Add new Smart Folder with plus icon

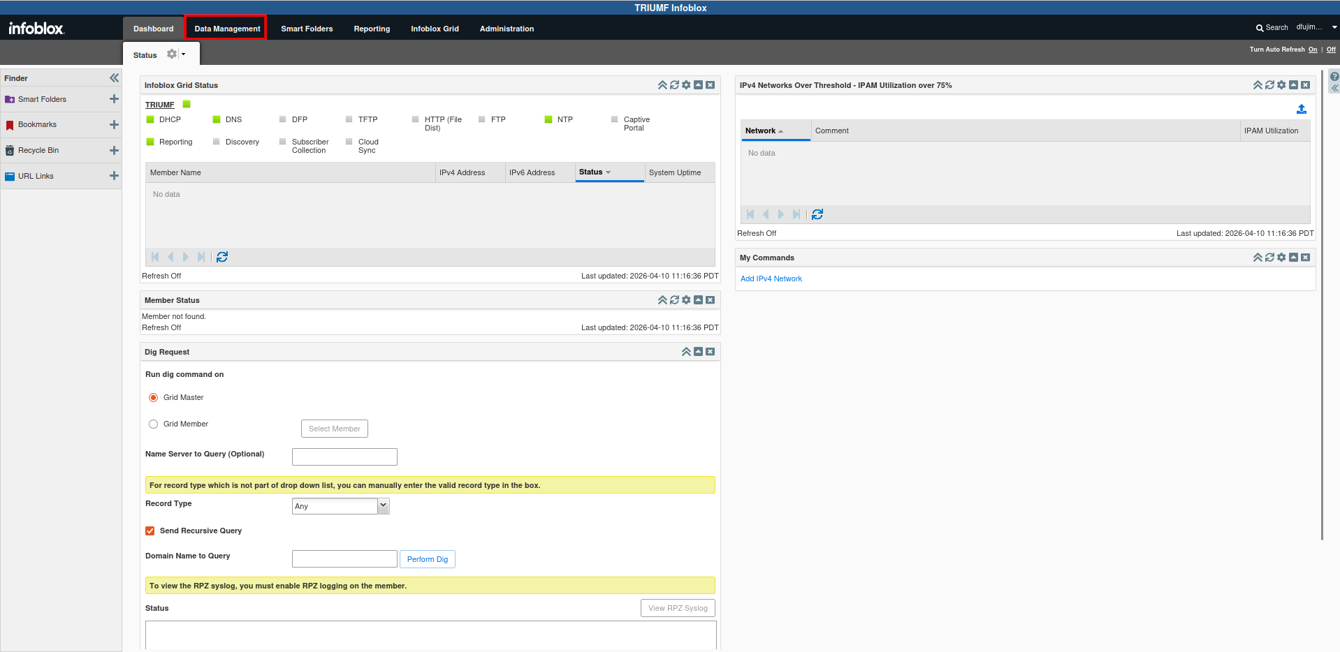click(x=114, y=99)
